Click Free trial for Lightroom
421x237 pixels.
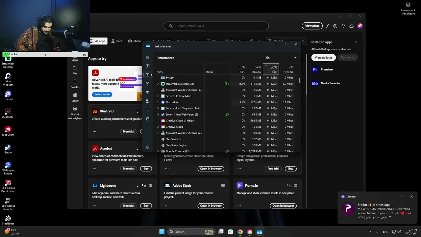[129, 206]
